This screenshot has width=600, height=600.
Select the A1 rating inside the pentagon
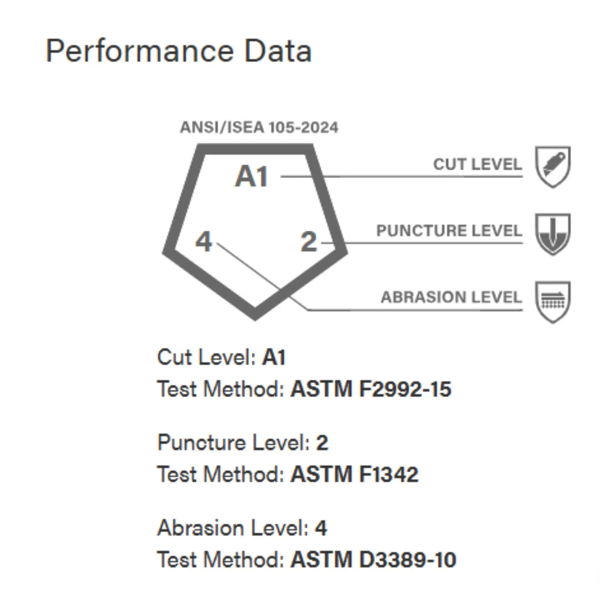click(252, 176)
